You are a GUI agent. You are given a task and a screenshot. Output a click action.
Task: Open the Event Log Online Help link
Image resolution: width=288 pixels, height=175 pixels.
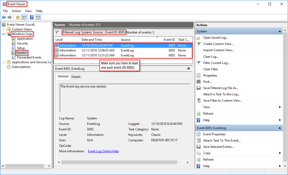(103, 151)
